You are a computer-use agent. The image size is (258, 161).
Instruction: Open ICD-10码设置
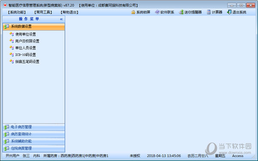(25, 55)
